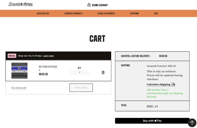
Task: Open the Mu-Tron Bi-Phase II product title
Action: tap(48, 68)
